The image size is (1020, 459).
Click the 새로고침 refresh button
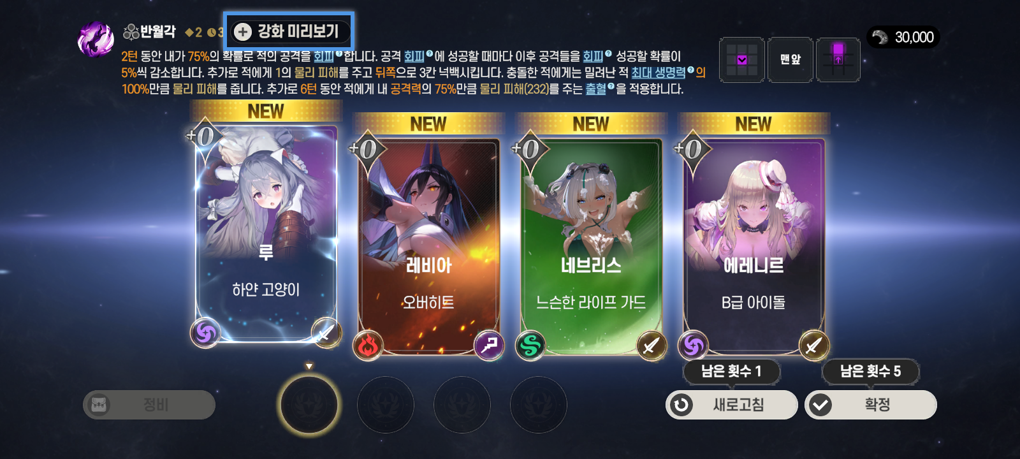pos(732,405)
